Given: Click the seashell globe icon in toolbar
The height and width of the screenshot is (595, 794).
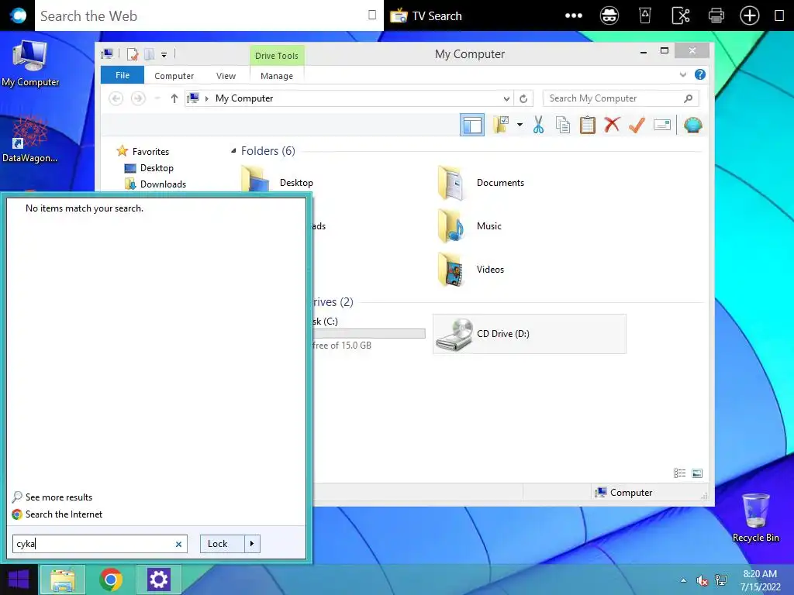Looking at the screenshot, I should pyautogui.click(x=692, y=125).
